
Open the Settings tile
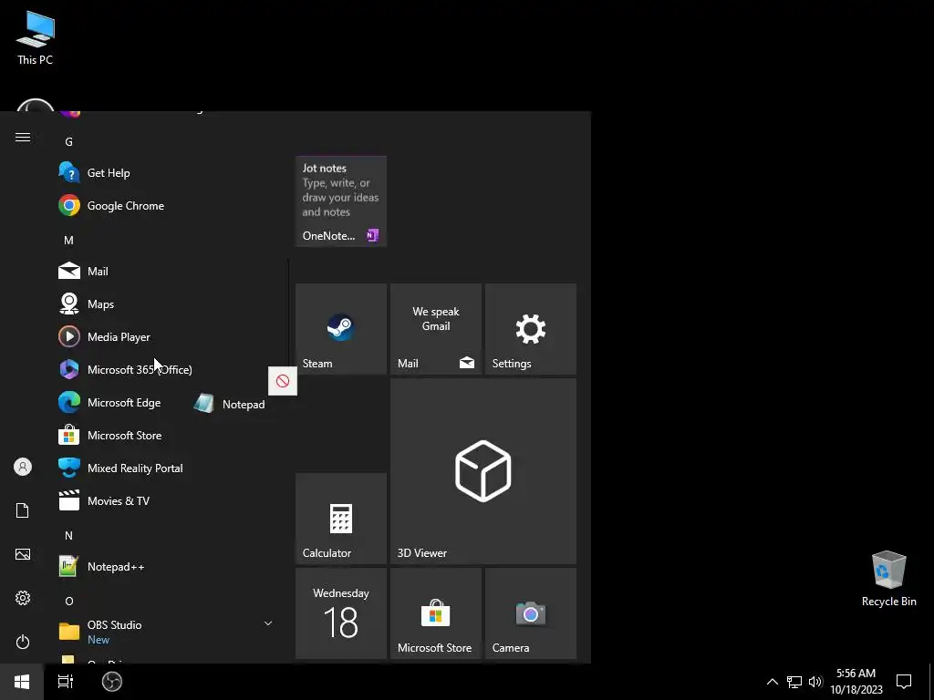tap(530, 329)
